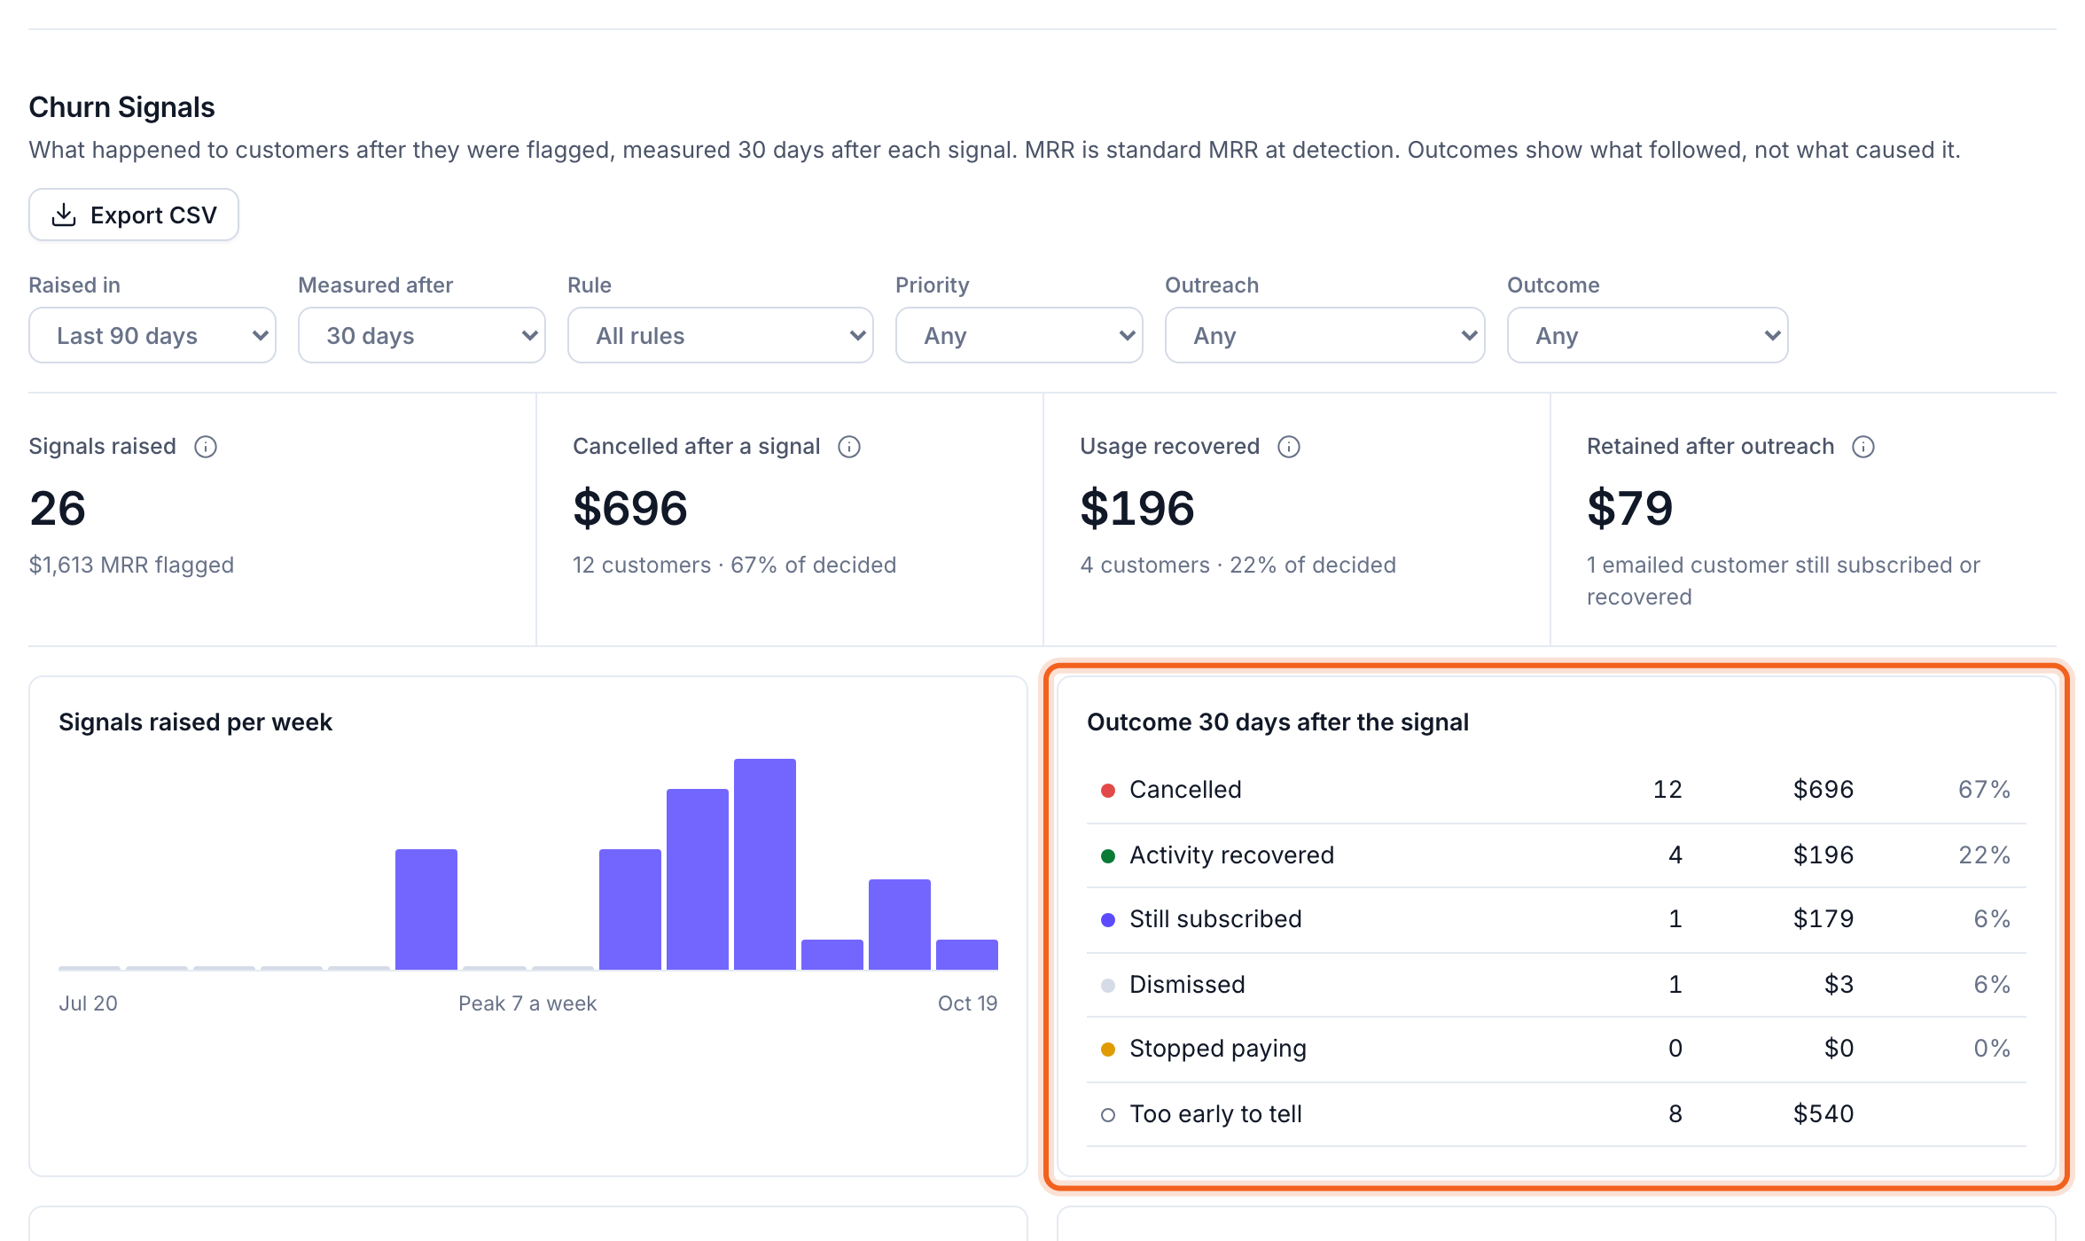Click the Outcome 30 days after the signal title
Image resolution: width=2085 pixels, height=1241 pixels.
point(1277,722)
